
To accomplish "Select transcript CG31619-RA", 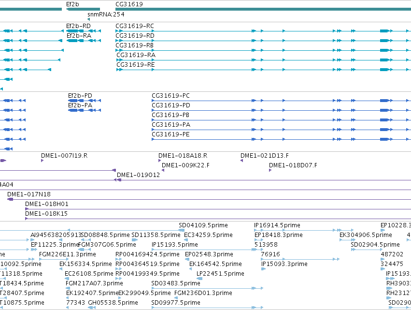I will point(136,55).
